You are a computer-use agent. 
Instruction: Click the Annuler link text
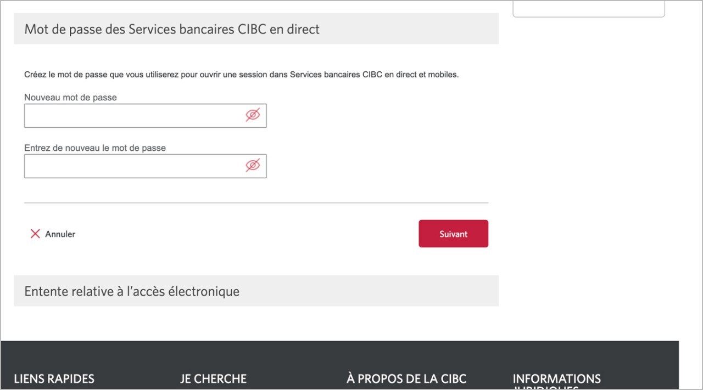[60, 234]
